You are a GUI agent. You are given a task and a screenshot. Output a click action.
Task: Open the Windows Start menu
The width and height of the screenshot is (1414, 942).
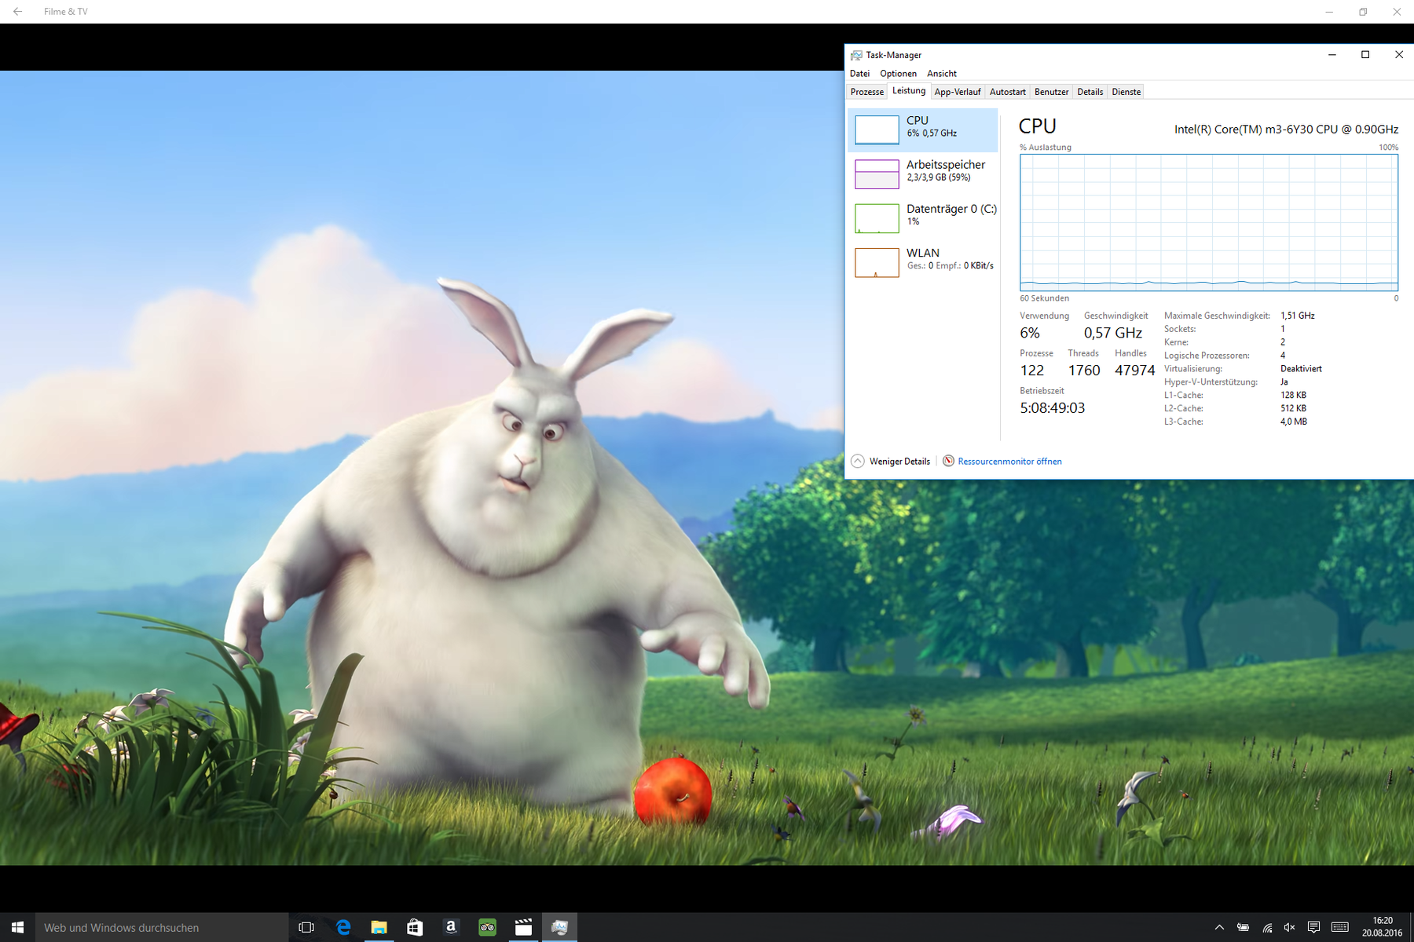click(x=17, y=927)
